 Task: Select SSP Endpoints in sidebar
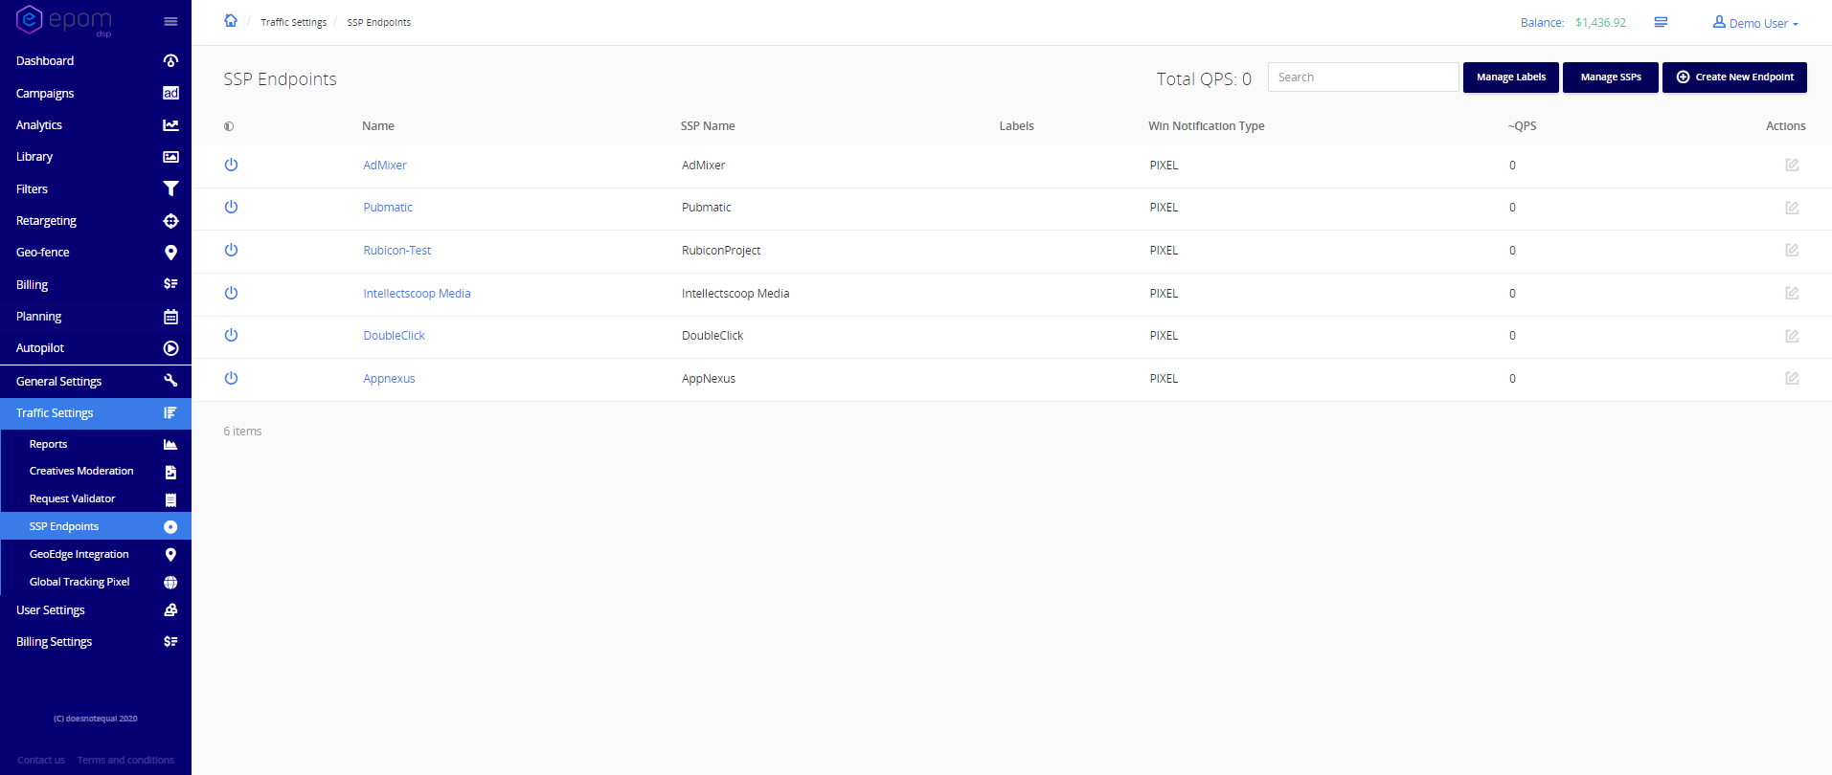96,526
